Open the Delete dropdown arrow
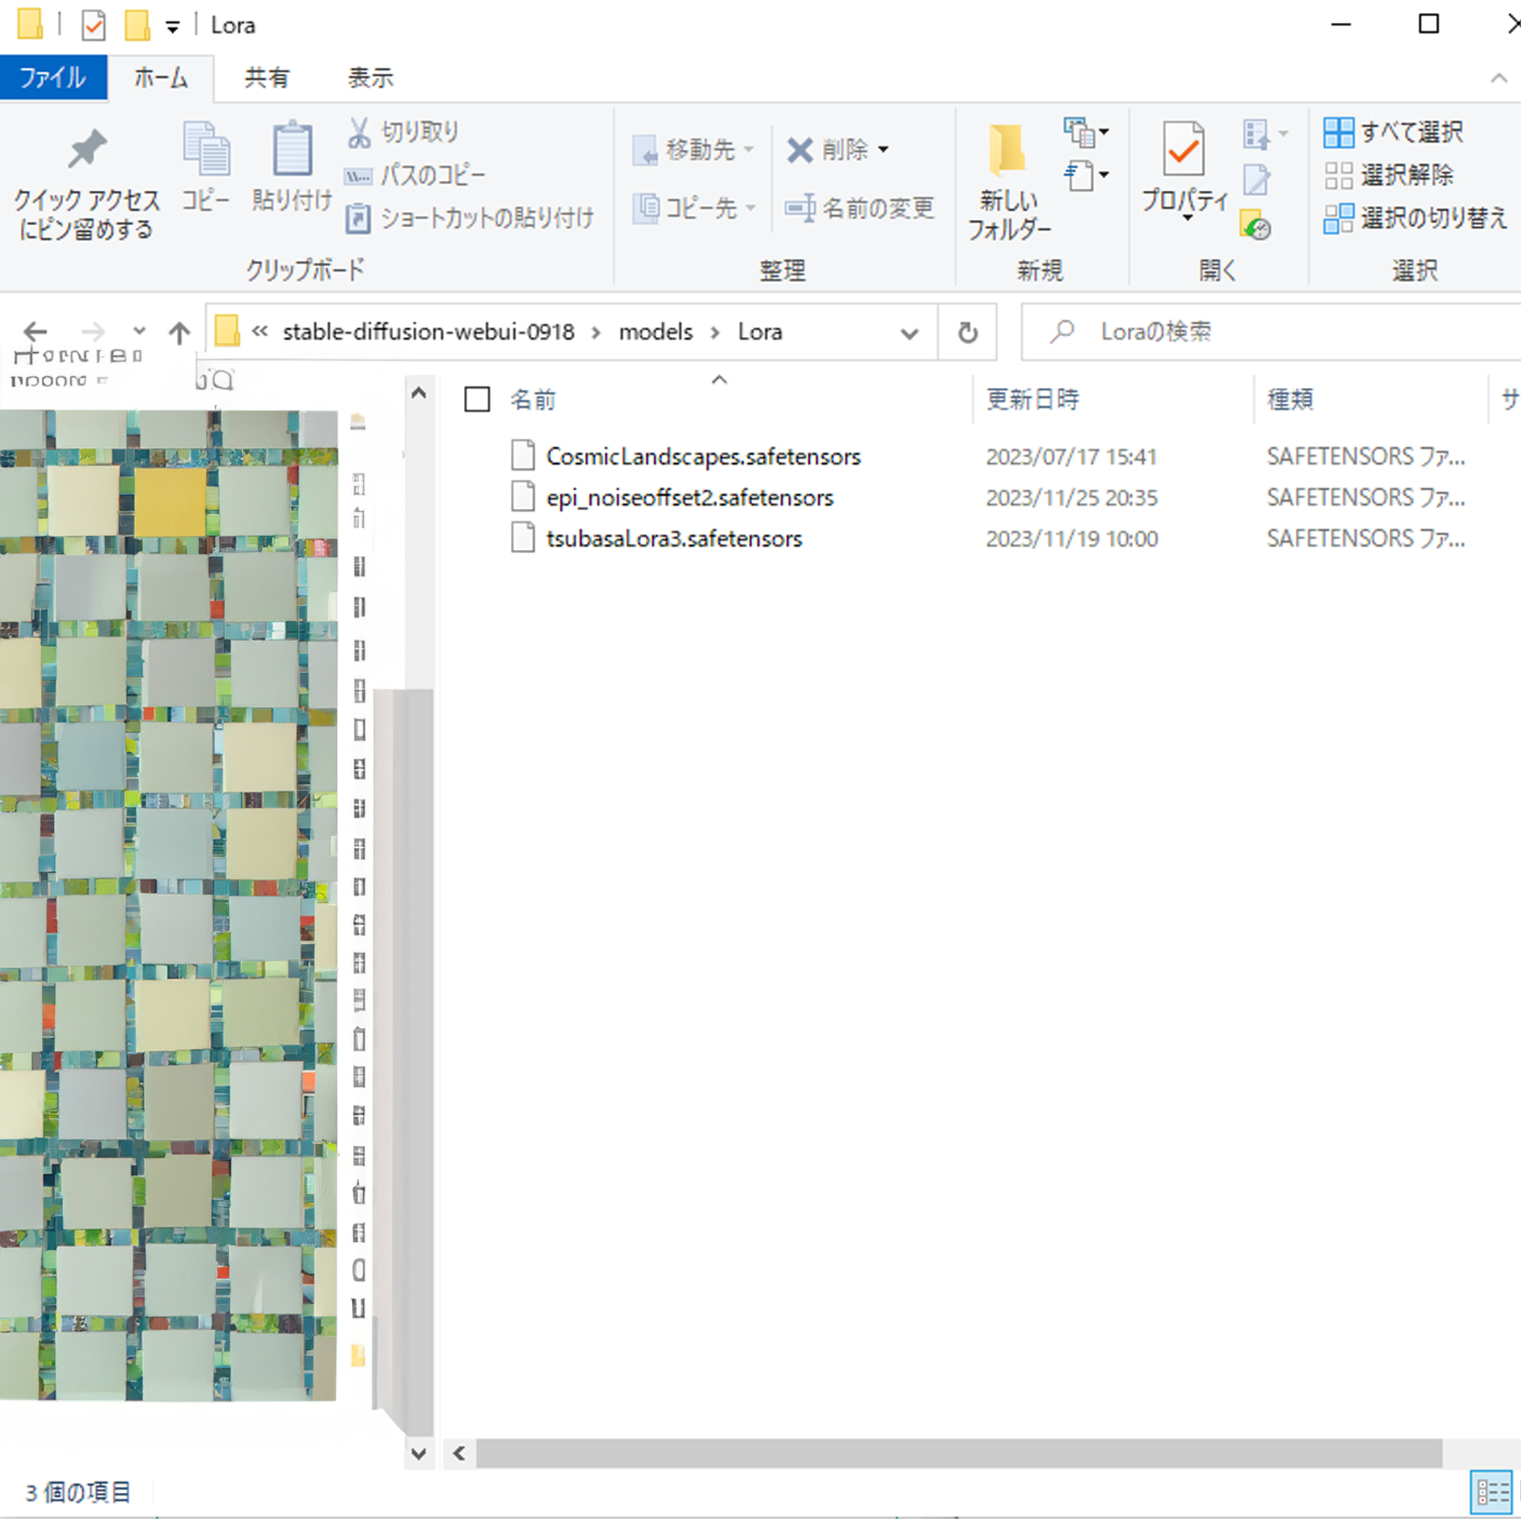Image resolution: width=1521 pixels, height=1521 pixels. coord(883,150)
